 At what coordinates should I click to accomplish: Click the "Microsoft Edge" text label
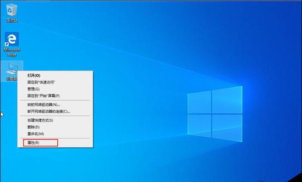pyautogui.click(x=12, y=51)
